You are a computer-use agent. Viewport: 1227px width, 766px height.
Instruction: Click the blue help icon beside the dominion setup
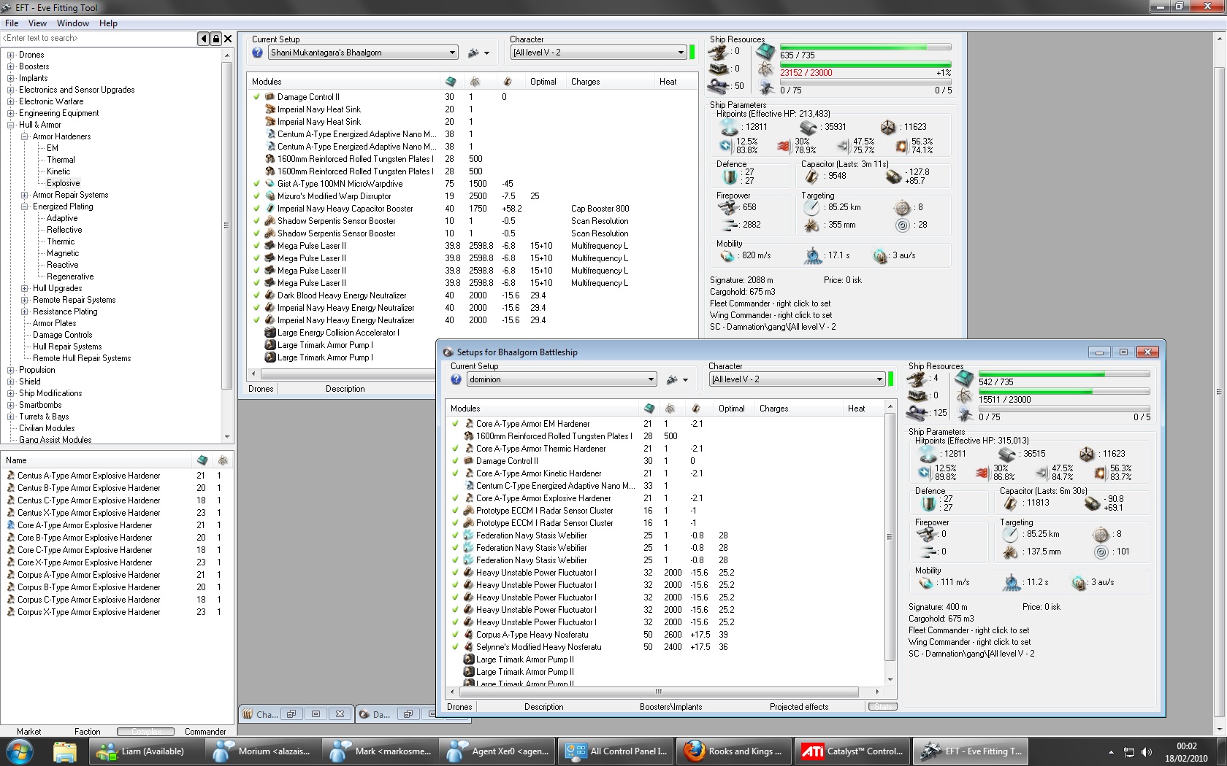tap(456, 379)
